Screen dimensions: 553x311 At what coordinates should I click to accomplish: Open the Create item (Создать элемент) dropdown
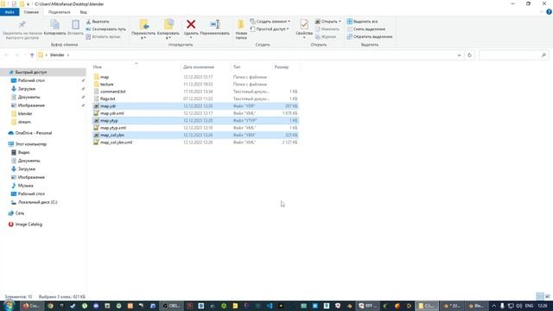(270, 22)
